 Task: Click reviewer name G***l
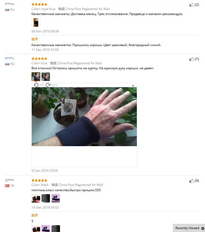point(9,180)
